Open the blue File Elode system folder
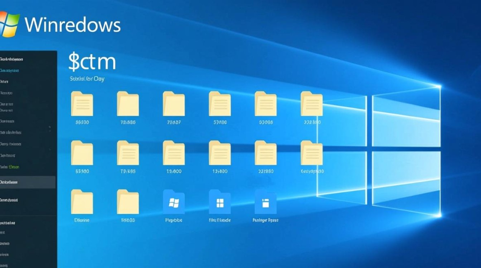Image resolution: width=481 pixels, height=268 pixels. 220,204
